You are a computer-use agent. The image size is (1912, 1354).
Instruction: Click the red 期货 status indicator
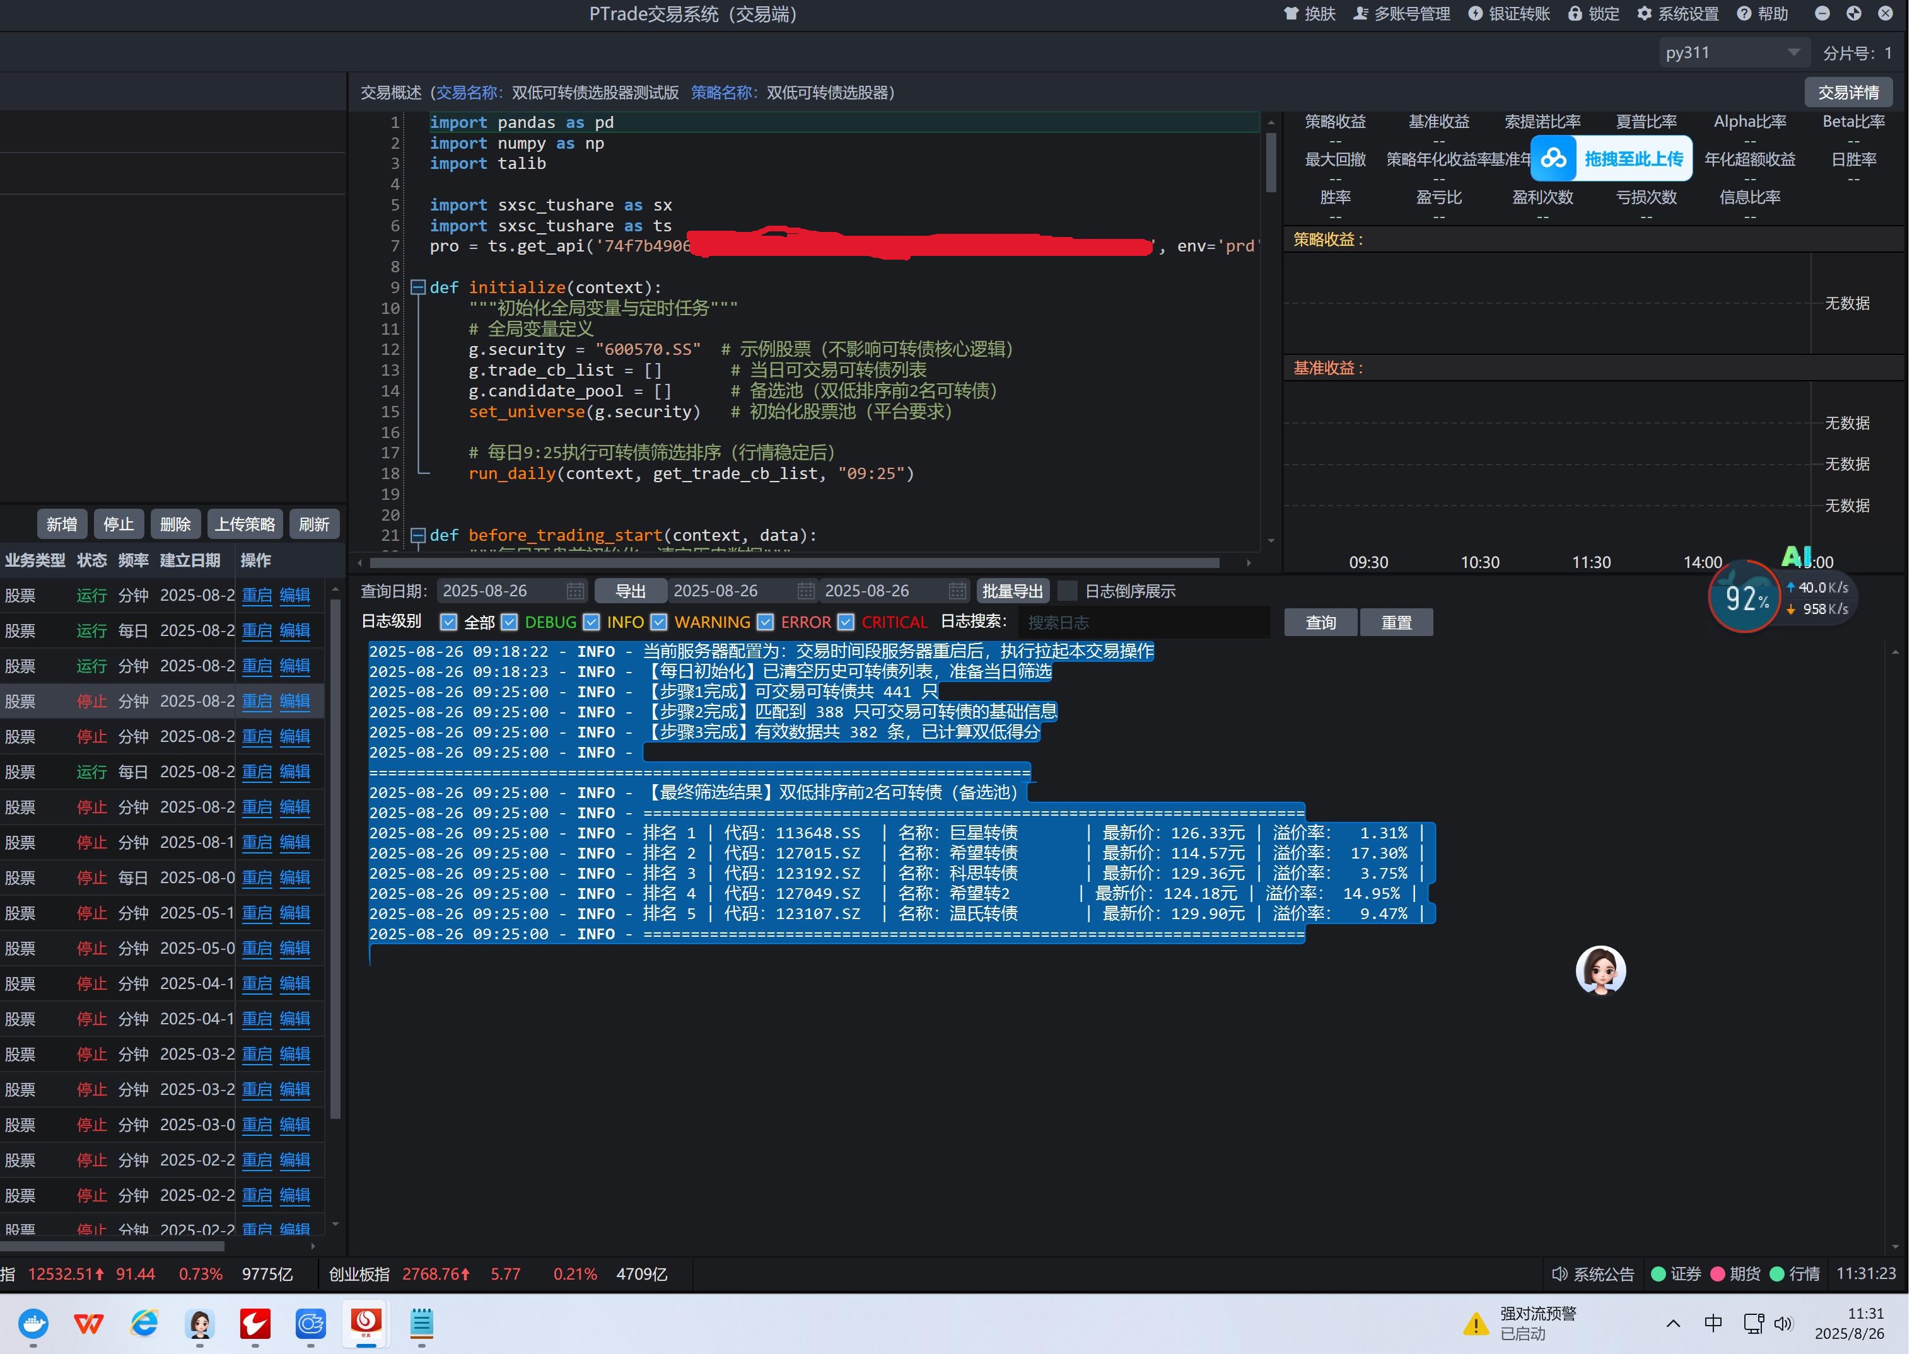[x=1718, y=1274]
